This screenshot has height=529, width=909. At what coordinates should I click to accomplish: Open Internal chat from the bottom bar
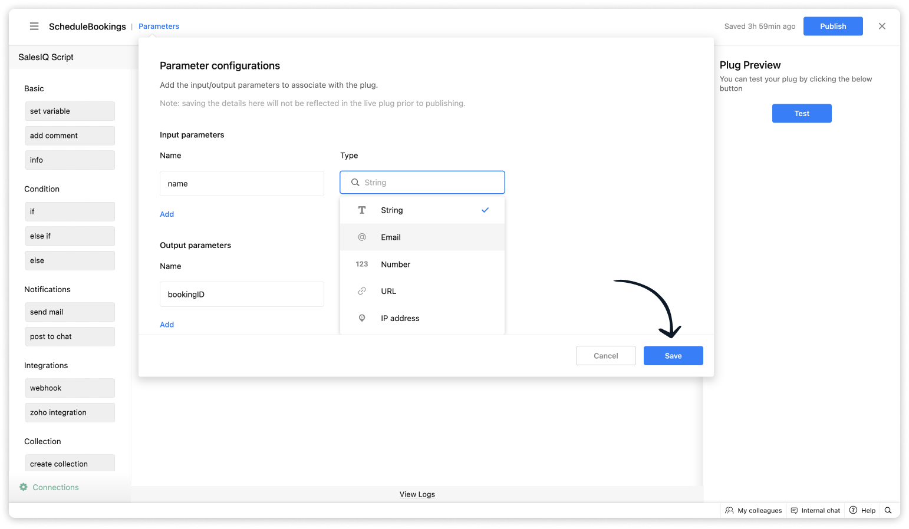[815, 510]
